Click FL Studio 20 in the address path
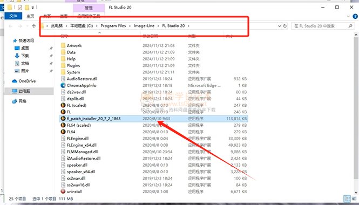359x205 pixels. (173, 26)
